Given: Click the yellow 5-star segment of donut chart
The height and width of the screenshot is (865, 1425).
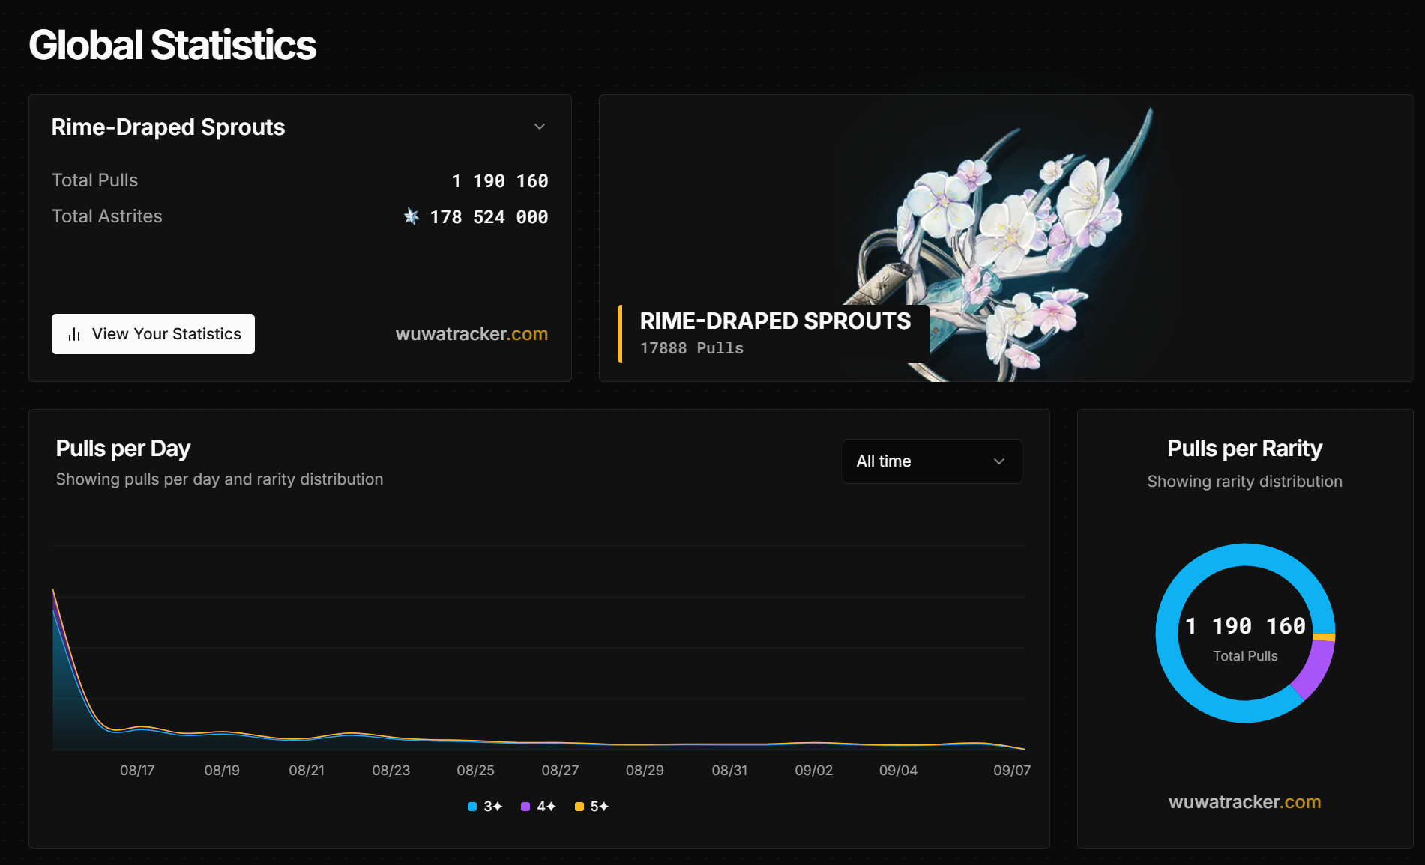Looking at the screenshot, I should 1325,637.
